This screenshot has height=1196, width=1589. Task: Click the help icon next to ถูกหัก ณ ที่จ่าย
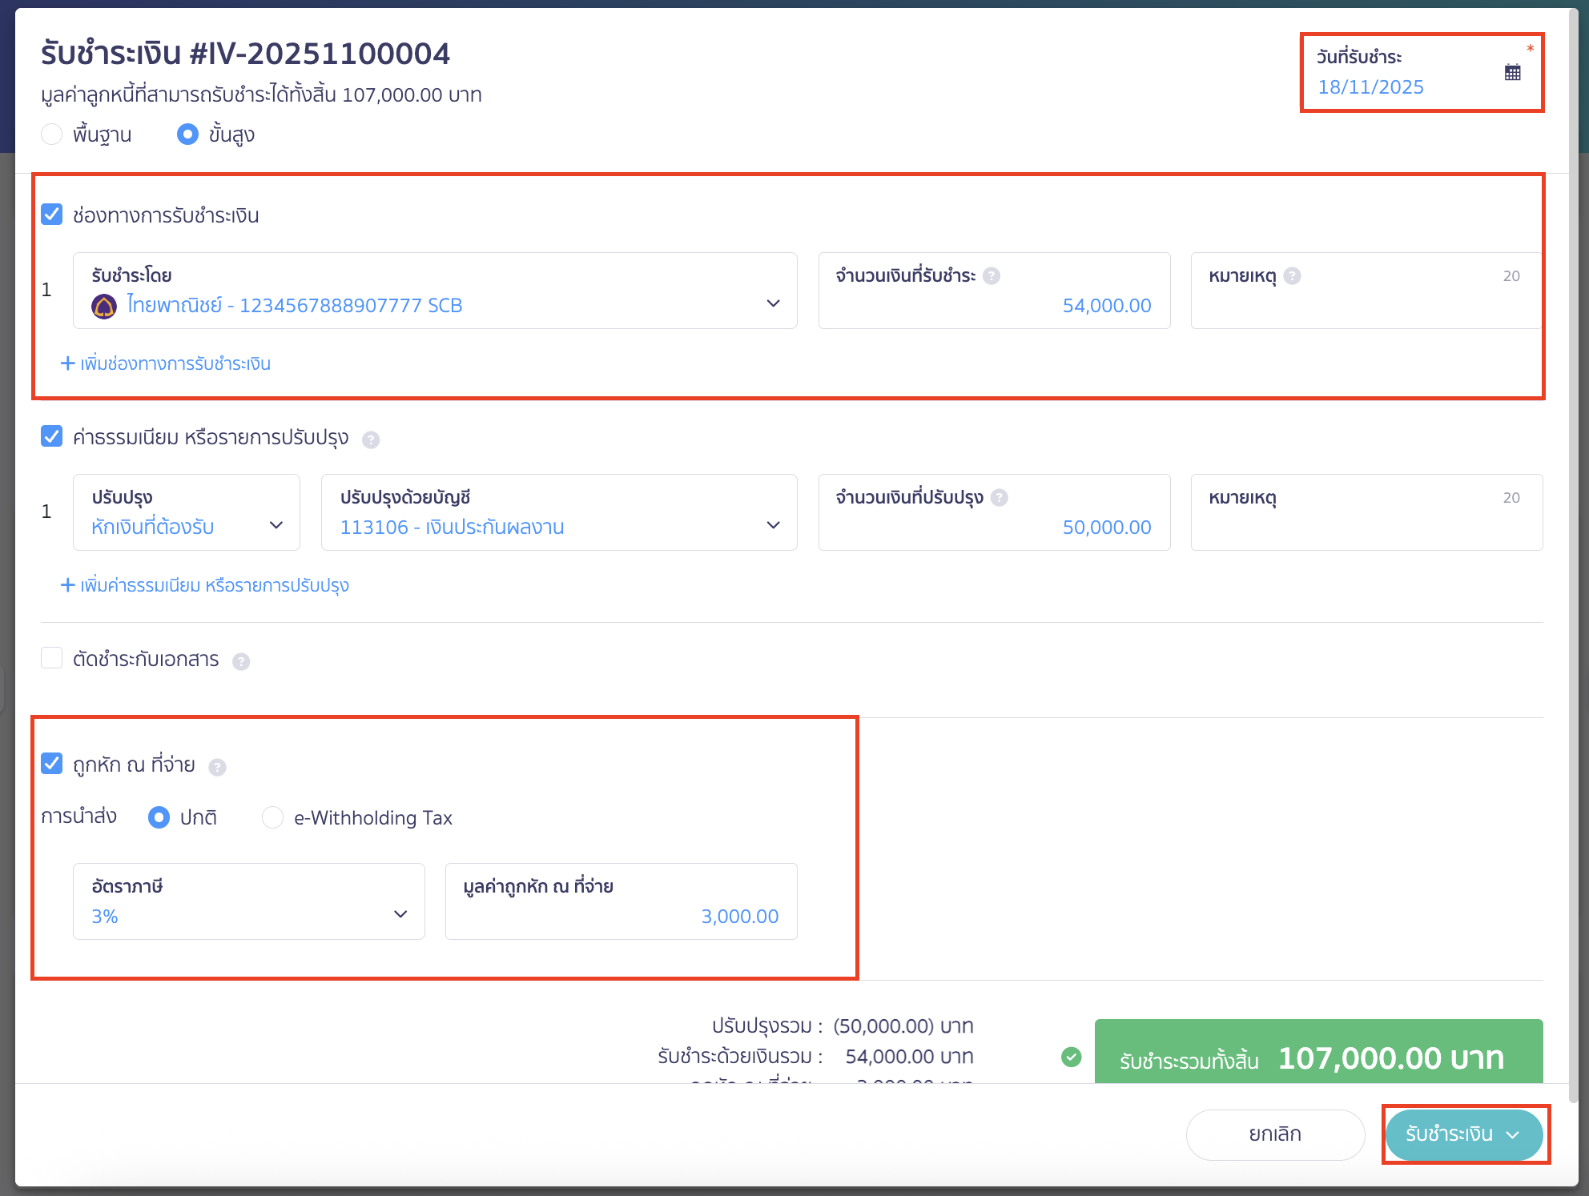(217, 767)
